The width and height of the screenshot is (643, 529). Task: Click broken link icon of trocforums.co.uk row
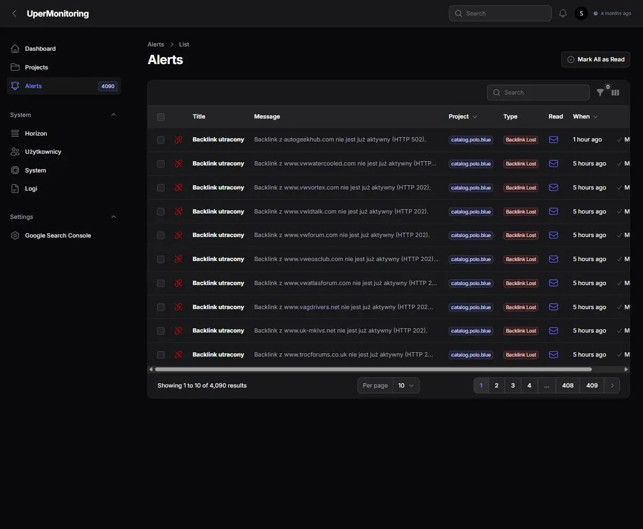tap(178, 354)
